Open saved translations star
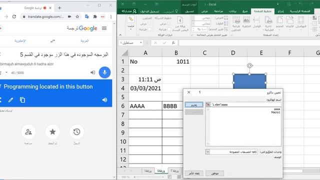 click(52, 132)
